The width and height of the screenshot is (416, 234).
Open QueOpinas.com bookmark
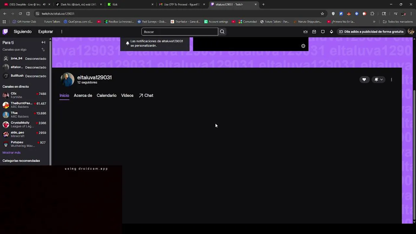pyautogui.click(x=78, y=22)
